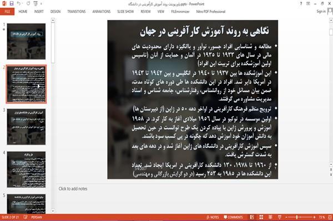Switch to Slide Sorter view icon
This screenshot has width=333, height=221.
click(261, 217)
